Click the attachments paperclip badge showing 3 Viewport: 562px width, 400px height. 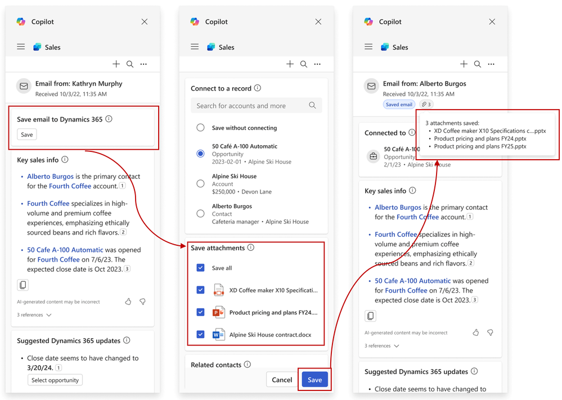pyautogui.click(x=426, y=104)
